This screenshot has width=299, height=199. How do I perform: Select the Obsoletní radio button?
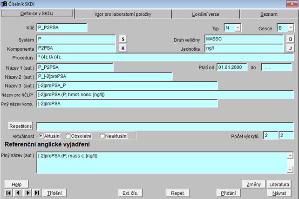[68, 136]
